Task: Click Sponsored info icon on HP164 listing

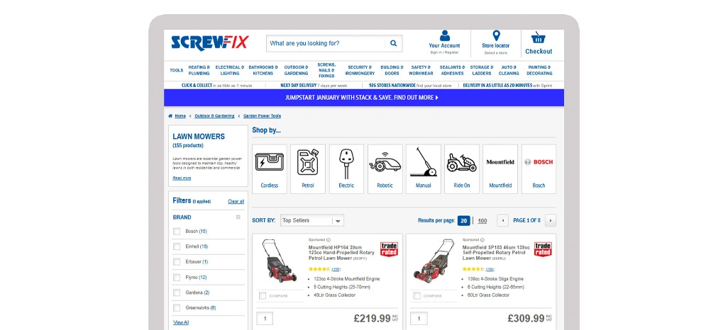Action: tap(329, 240)
